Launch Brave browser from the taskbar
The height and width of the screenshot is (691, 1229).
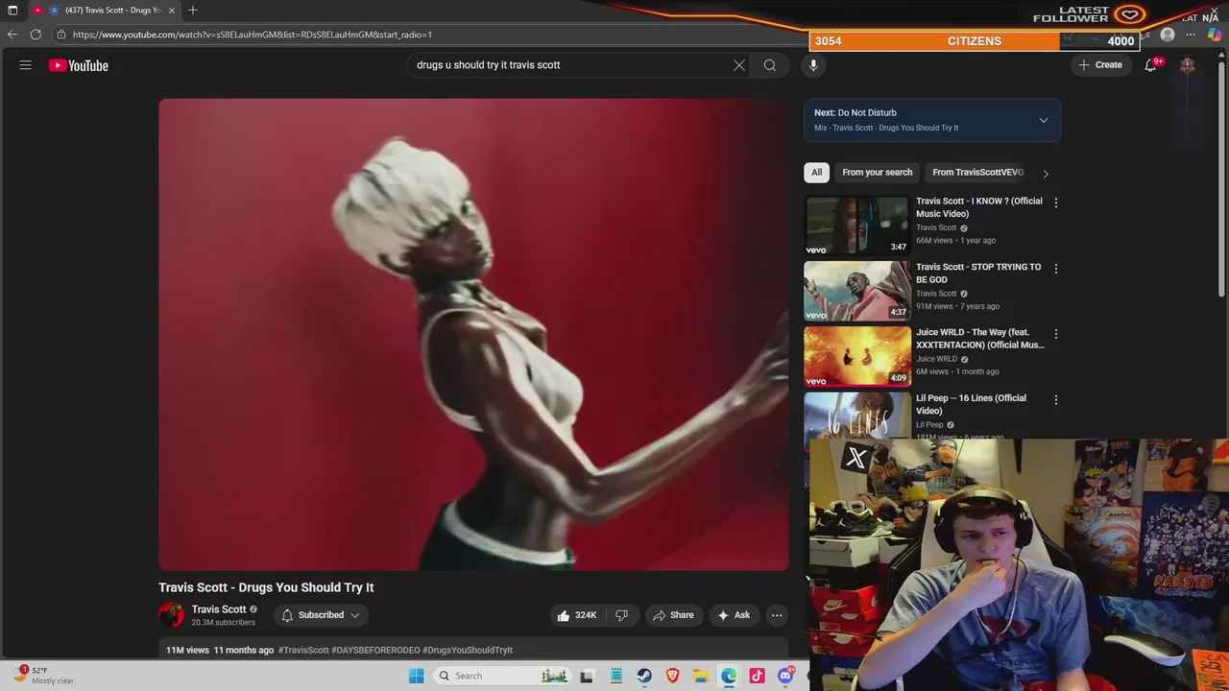pos(673,676)
